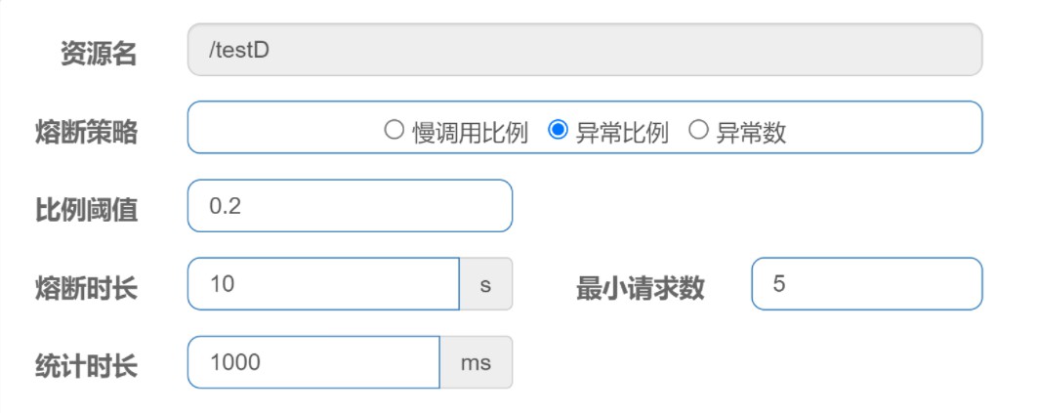Screen dimensions: 1037x413
Task: Click the 统计时长 field label
Action: (86, 365)
